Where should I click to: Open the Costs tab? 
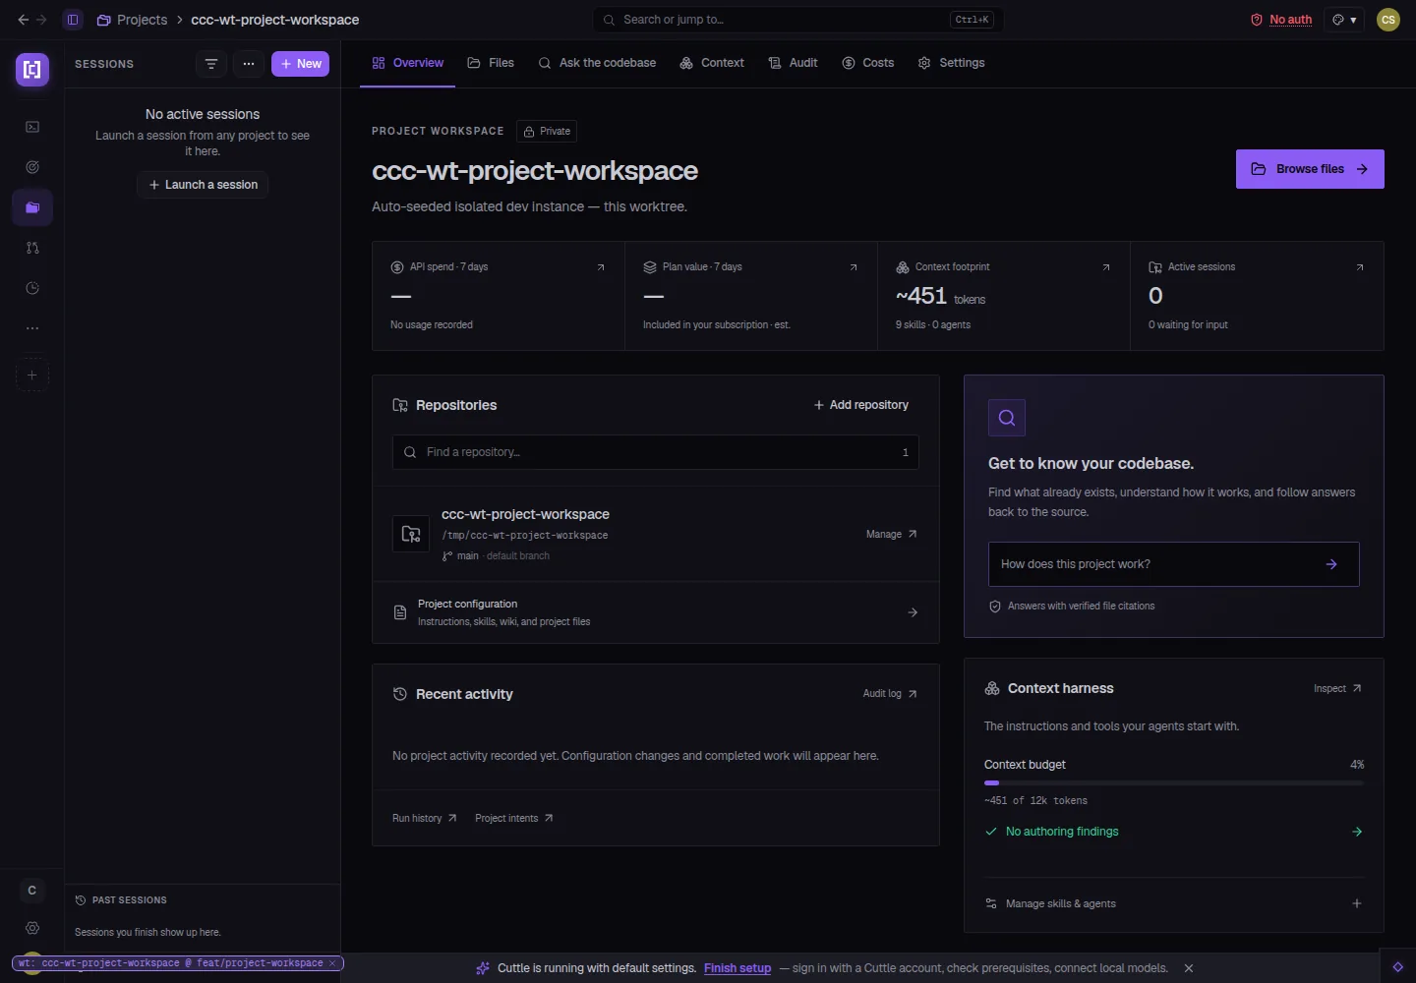tap(868, 63)
